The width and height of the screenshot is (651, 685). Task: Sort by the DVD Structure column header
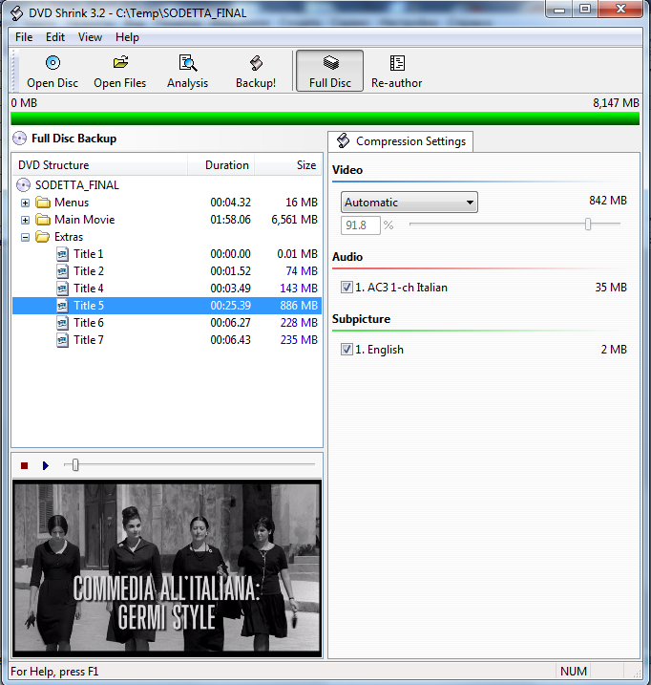99,165
